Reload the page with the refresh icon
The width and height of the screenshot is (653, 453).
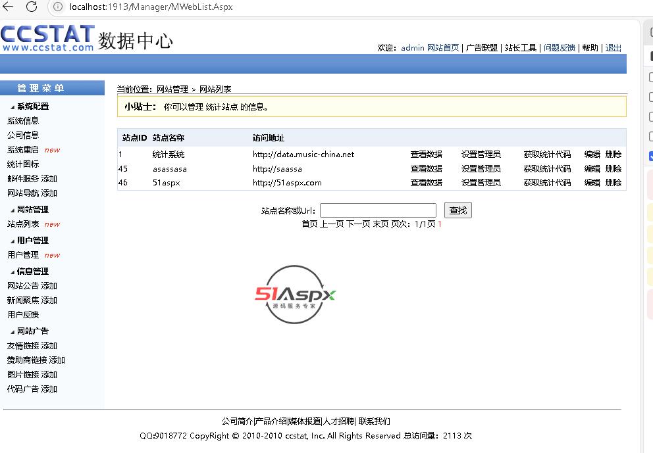[31, 7]
